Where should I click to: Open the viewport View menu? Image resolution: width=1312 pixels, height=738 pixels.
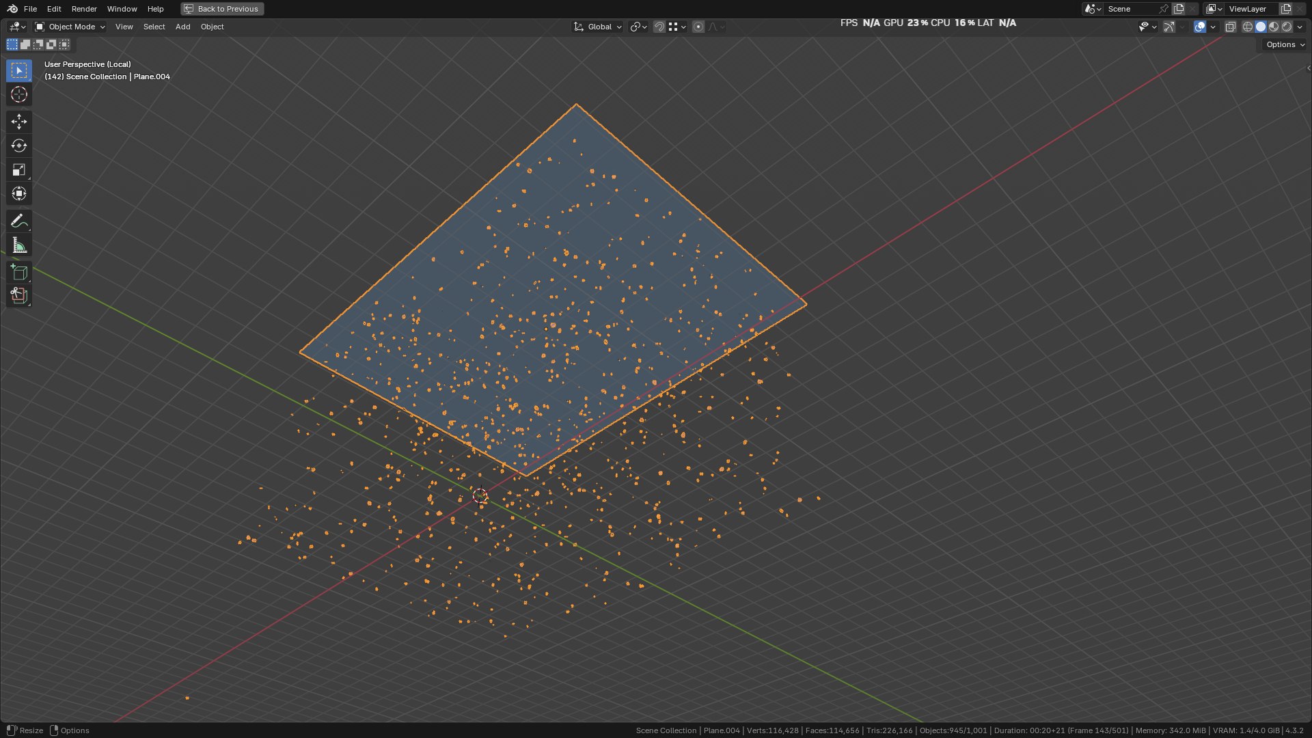[124, 27]
